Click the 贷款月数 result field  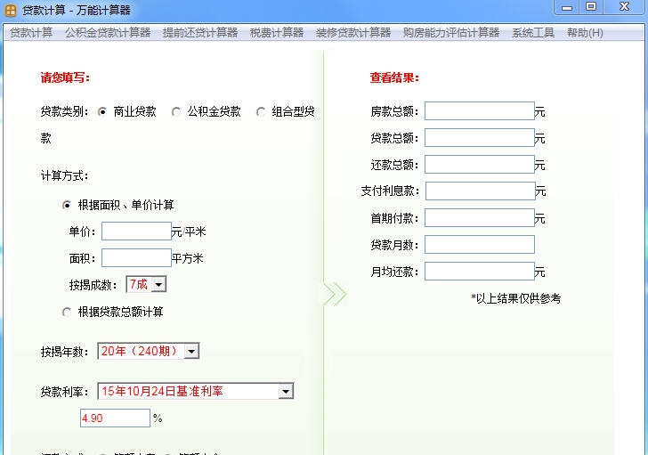point(480,244)
